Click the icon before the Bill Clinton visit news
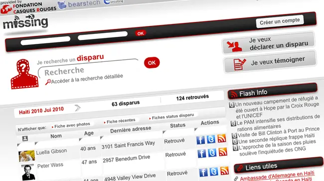Screen dimensions: 324x181 (234, 136)
